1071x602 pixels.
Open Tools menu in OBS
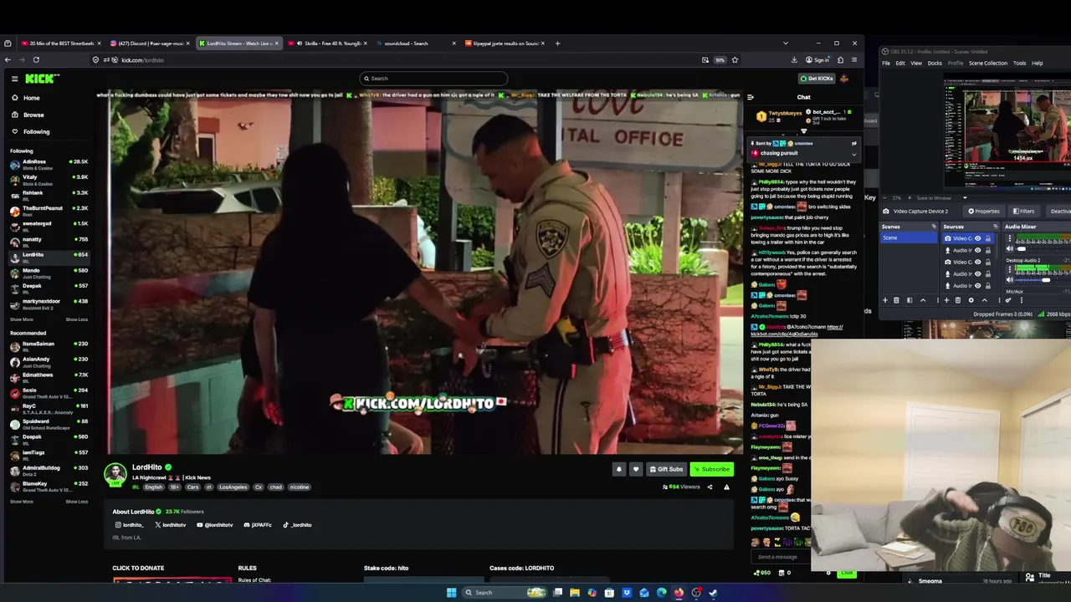(x=1019, y=63)
